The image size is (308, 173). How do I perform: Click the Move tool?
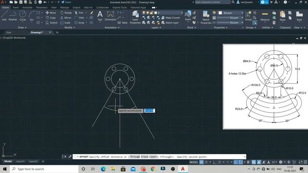51,13
